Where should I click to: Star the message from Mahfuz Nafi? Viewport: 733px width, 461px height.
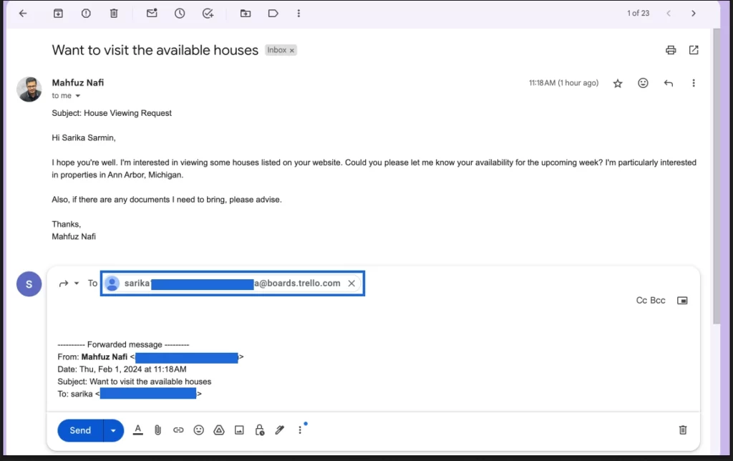click(x=618, y=83)
